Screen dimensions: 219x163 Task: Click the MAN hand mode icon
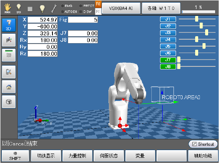7,9
